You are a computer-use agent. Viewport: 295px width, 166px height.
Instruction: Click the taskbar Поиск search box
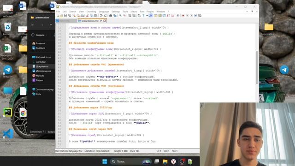click(131, 161)
